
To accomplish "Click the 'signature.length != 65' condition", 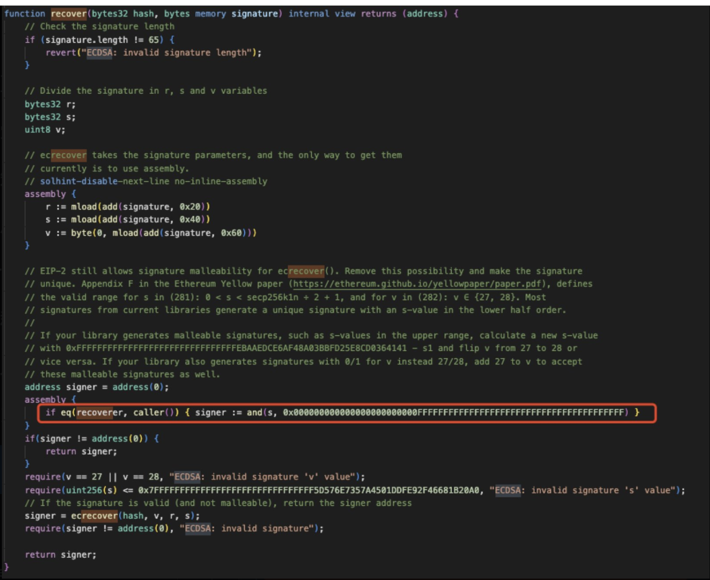I will (102, 40).
